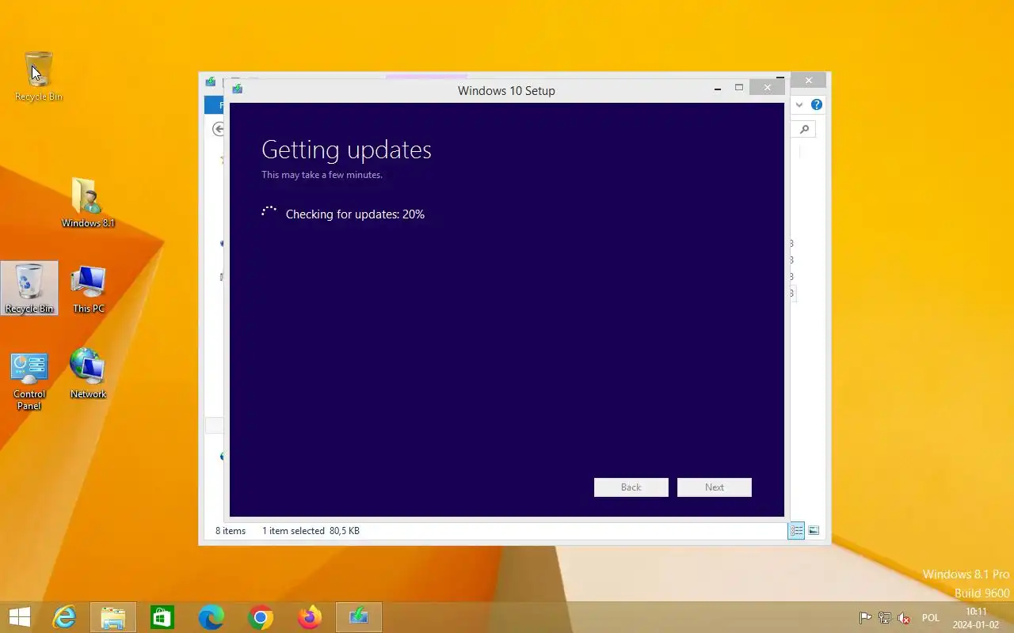Launch Microsoft Edge from the taskbar
Viewport: 1014px width, 633px height.
pos(212,617)
